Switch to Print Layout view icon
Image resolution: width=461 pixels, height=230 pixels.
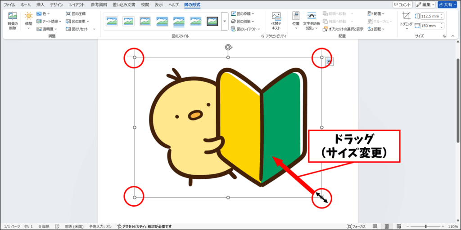coord(387,226)
